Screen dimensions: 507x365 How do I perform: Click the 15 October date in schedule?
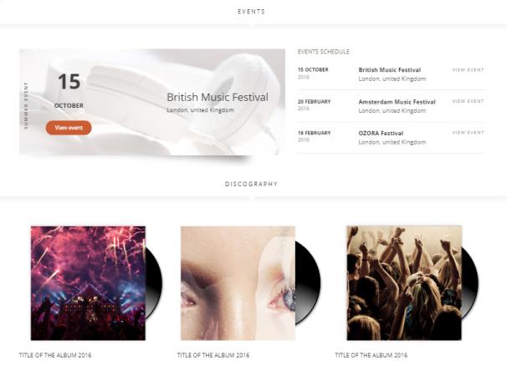(x=313, y=69)
